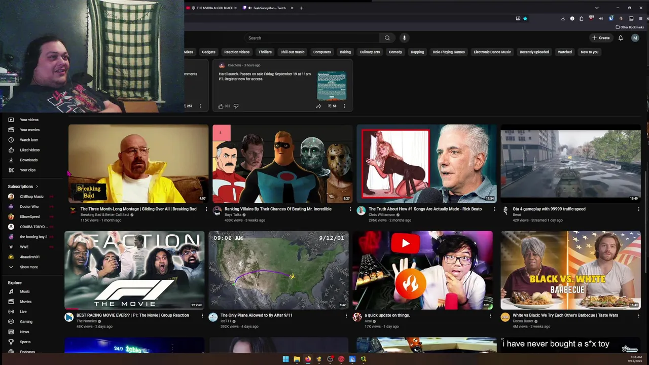Open options for F1 Group Reaction video
Screen dimensions: 649x365
(202, 315)
